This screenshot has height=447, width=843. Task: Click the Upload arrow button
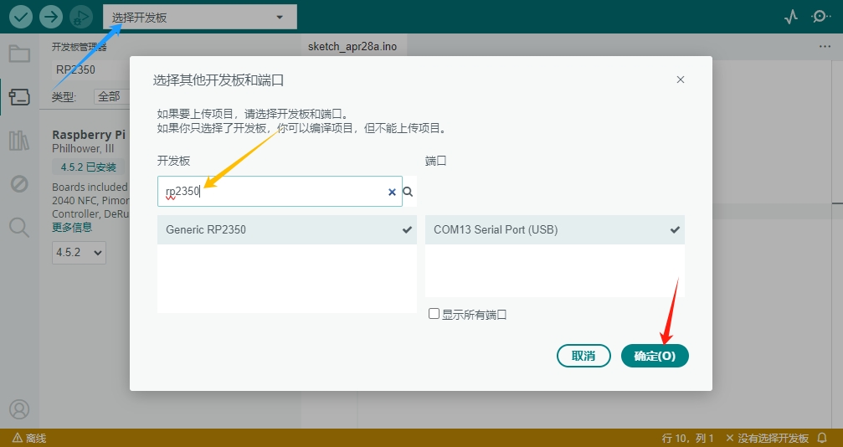(51, 18)
